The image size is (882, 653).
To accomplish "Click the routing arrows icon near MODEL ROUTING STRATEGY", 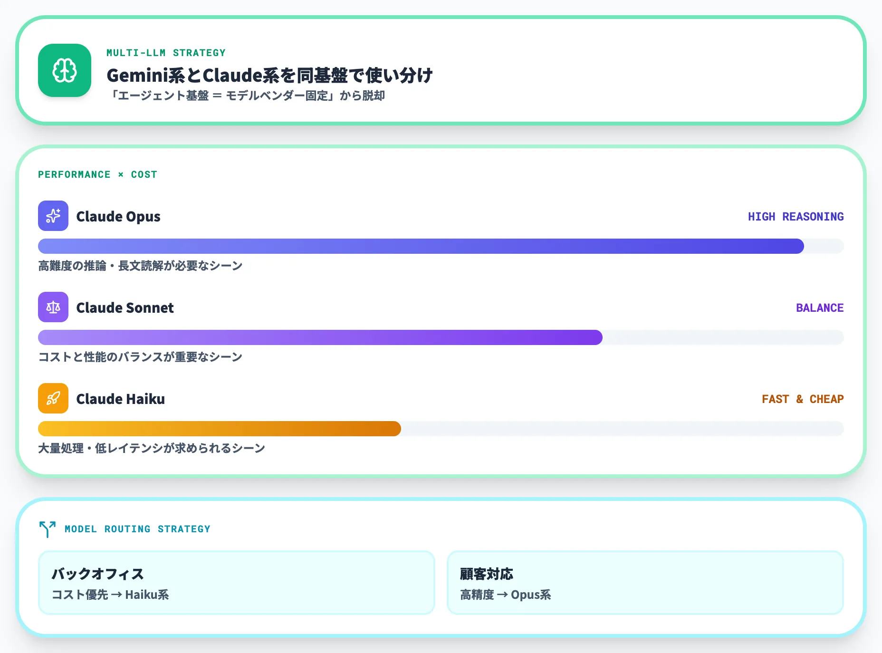I will click(x=47, y=528).
